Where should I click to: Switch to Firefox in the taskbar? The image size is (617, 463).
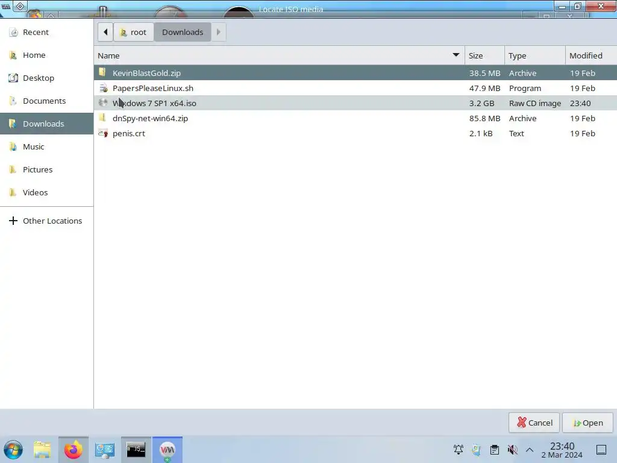pyautogui.click(x=73, y=450)
